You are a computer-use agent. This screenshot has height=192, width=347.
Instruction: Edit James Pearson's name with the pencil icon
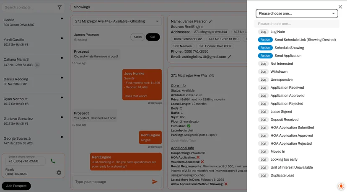[211, 21]
